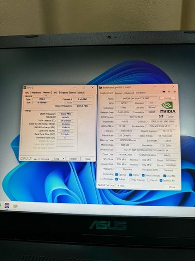
Task: Toggle the DirectML checkbox
Action: coord(164,176)
